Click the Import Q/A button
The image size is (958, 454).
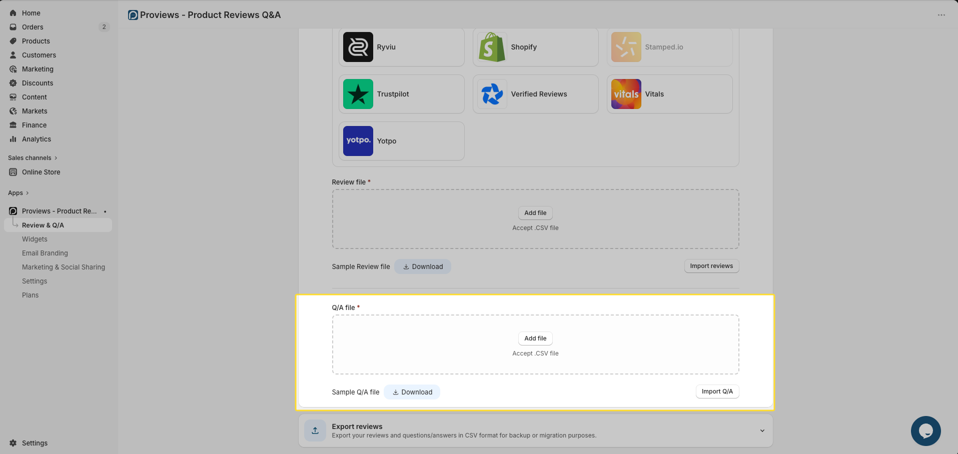(717, 391)
